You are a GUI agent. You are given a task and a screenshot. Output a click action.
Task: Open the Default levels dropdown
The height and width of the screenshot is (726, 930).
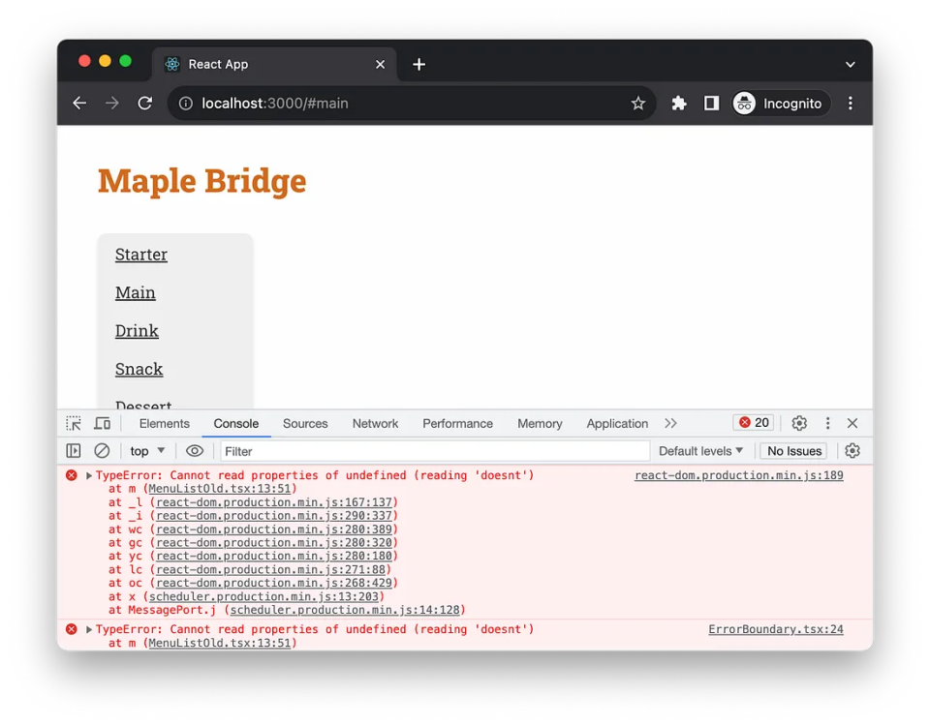700,451
